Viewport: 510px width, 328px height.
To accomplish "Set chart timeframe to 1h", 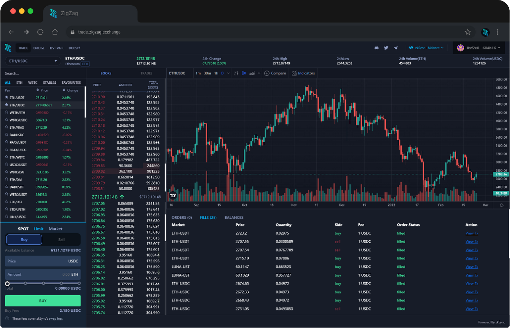I will coord(216,73).
